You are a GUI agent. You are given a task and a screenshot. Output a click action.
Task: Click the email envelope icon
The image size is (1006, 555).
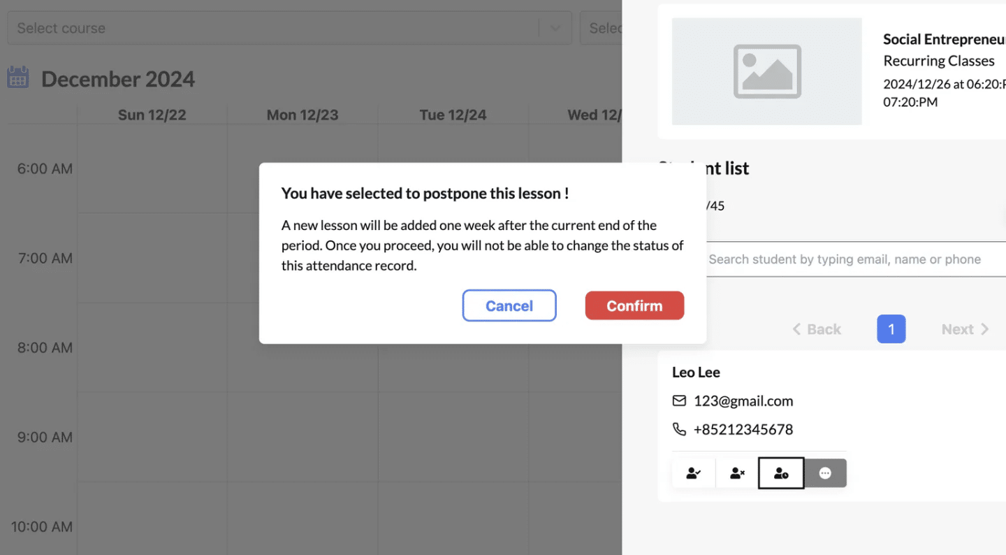[679, 401]
